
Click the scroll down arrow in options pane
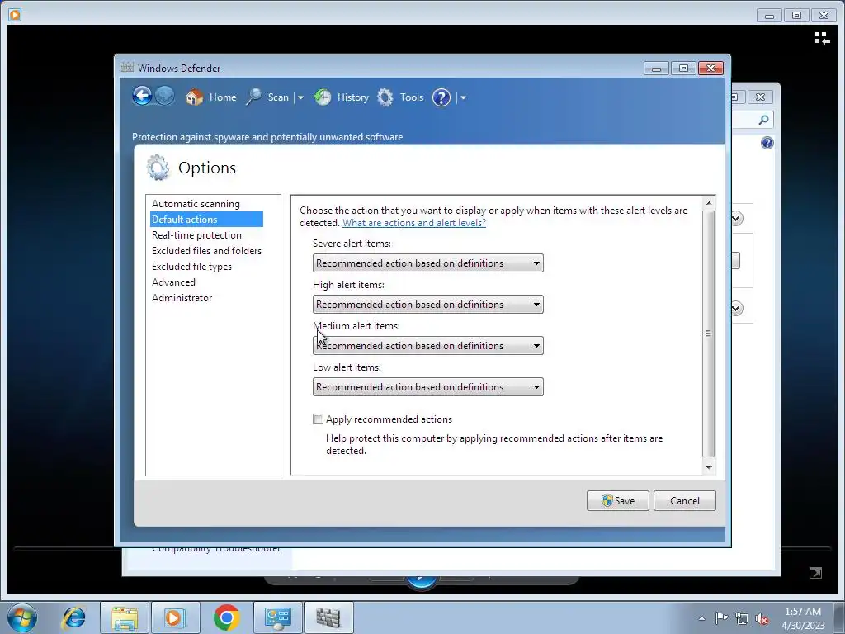pos(709,467)
